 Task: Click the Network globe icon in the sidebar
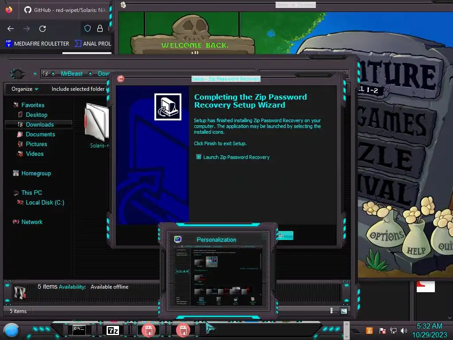16,222
